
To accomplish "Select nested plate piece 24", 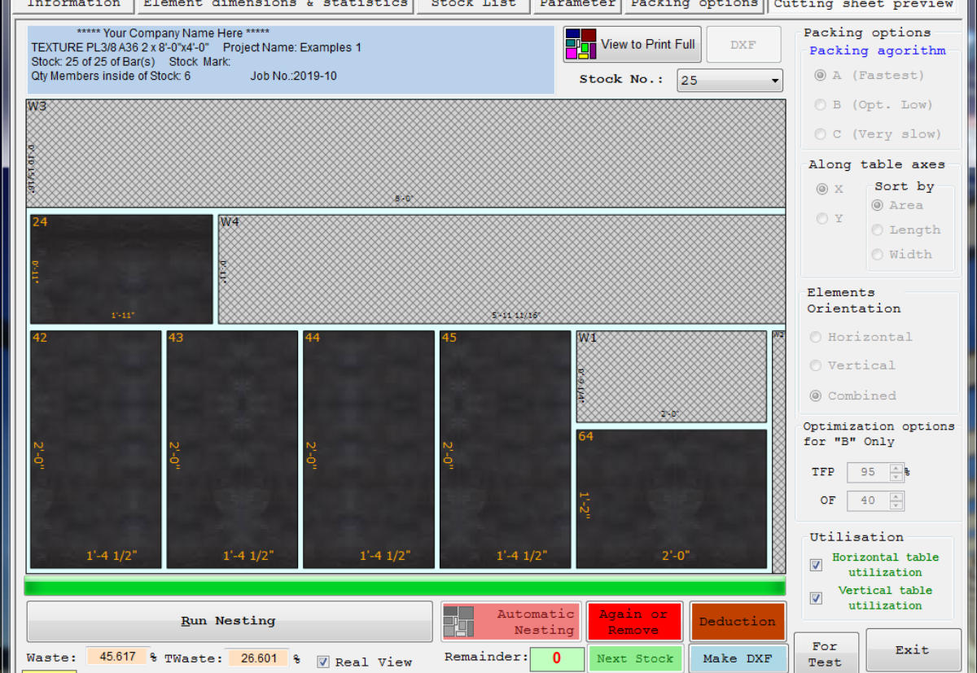I will coord(121,269).
